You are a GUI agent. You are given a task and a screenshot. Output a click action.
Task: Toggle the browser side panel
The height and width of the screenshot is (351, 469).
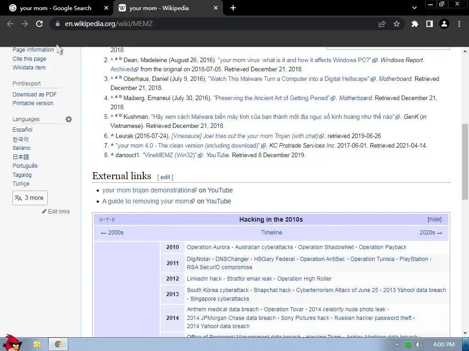pyautogui.click(x=430, y=24)
